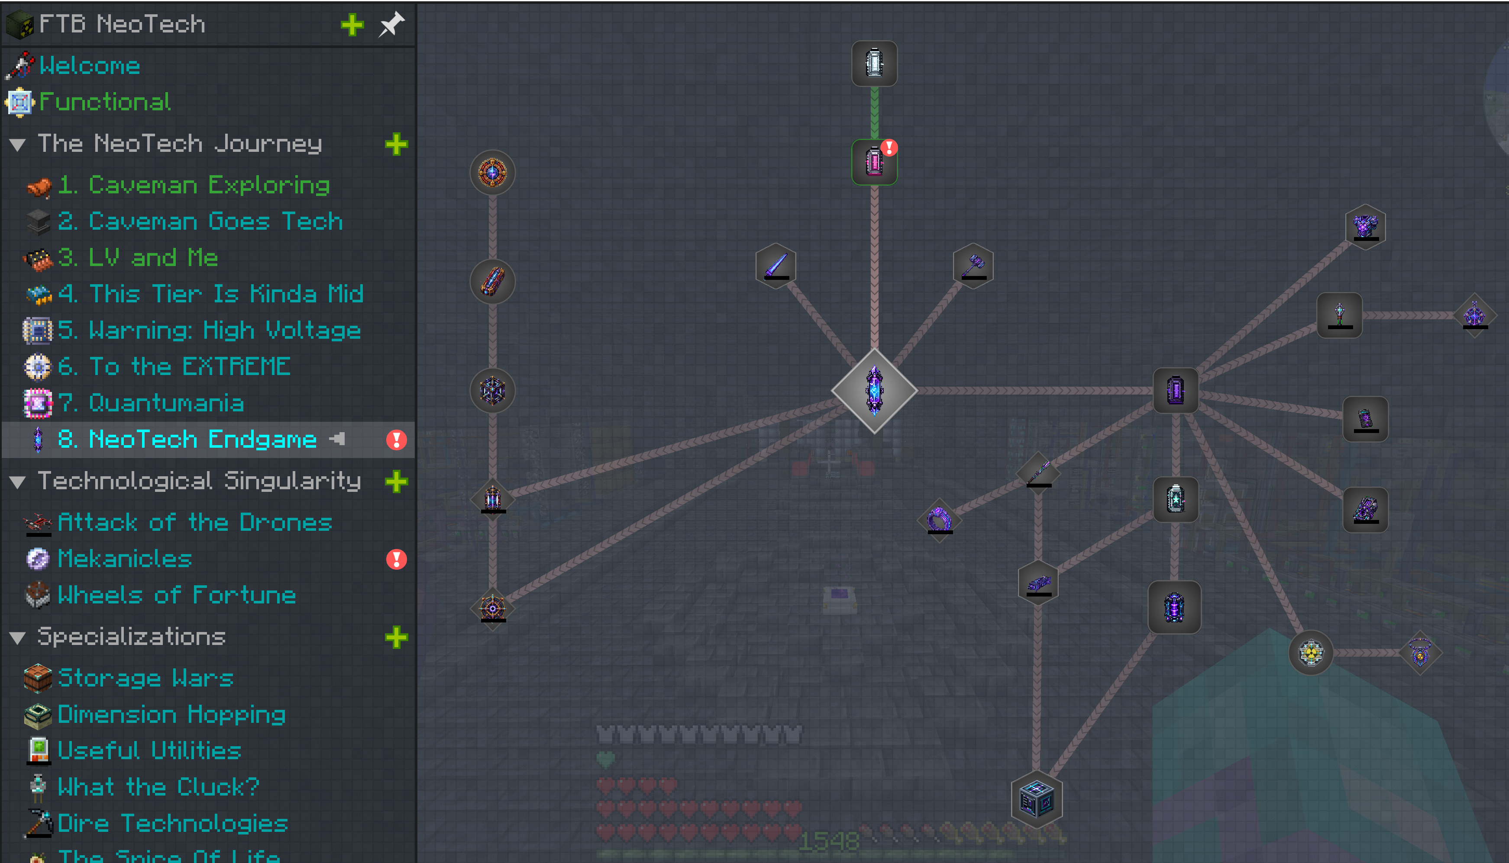Open the purple ring diamond quest
The height and width of the screenshot is (863, 1509).
point(940,520)
